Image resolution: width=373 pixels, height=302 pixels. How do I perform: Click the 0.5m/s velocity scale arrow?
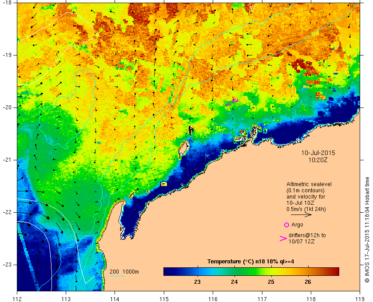tap(301, 215)
